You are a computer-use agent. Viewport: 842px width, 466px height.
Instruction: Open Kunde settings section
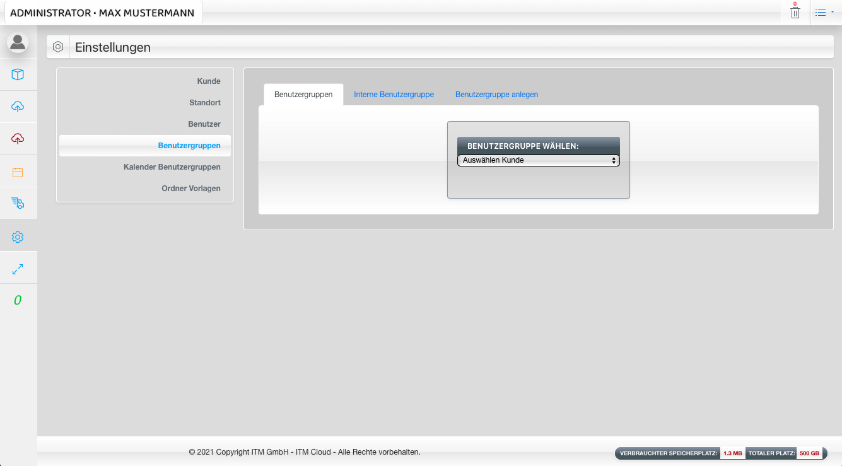208,81
